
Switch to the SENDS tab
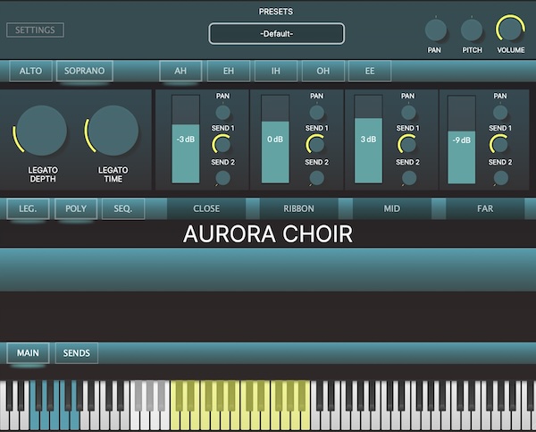tap(77, 353)
